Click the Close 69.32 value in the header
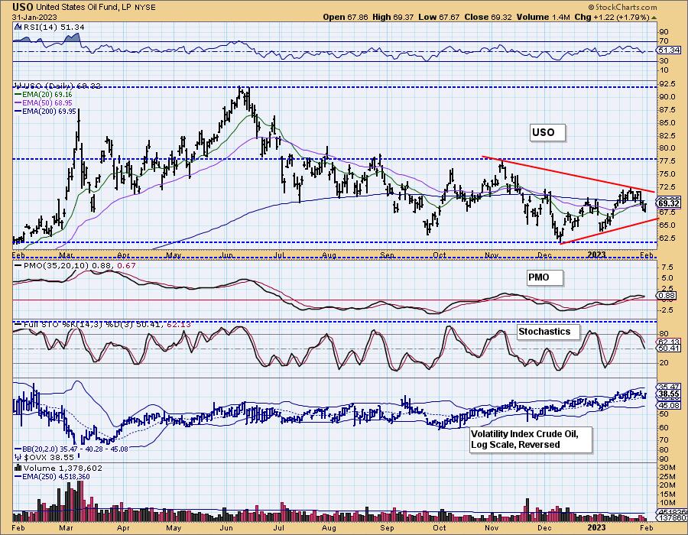Image resolution: width=688 pixels, height=535 pixels. (487, 17)
